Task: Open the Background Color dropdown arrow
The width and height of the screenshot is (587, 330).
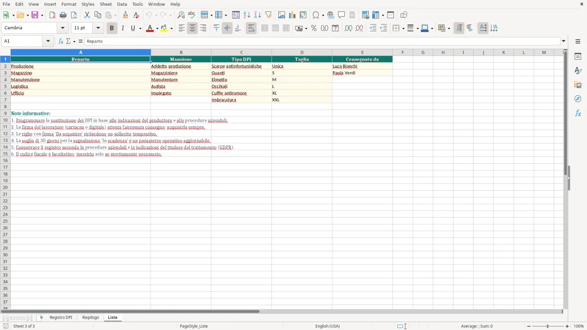Action: point(171,28)
